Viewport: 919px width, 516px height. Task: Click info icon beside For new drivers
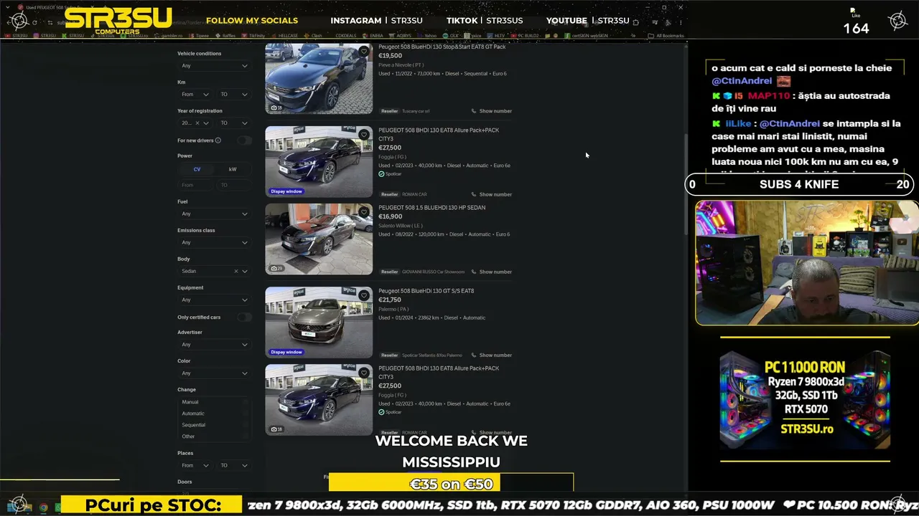point(218,140)
